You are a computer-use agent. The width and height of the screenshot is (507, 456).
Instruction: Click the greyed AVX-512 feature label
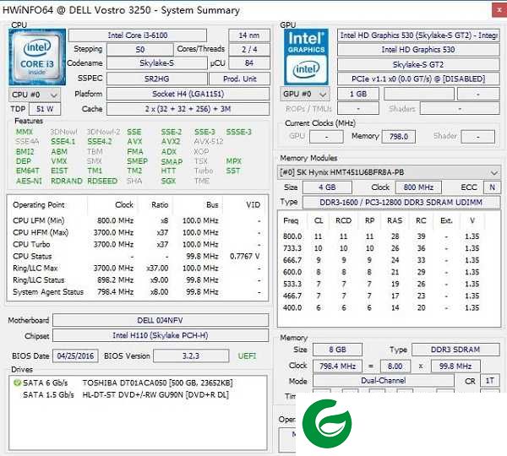[x=209, y=142]
